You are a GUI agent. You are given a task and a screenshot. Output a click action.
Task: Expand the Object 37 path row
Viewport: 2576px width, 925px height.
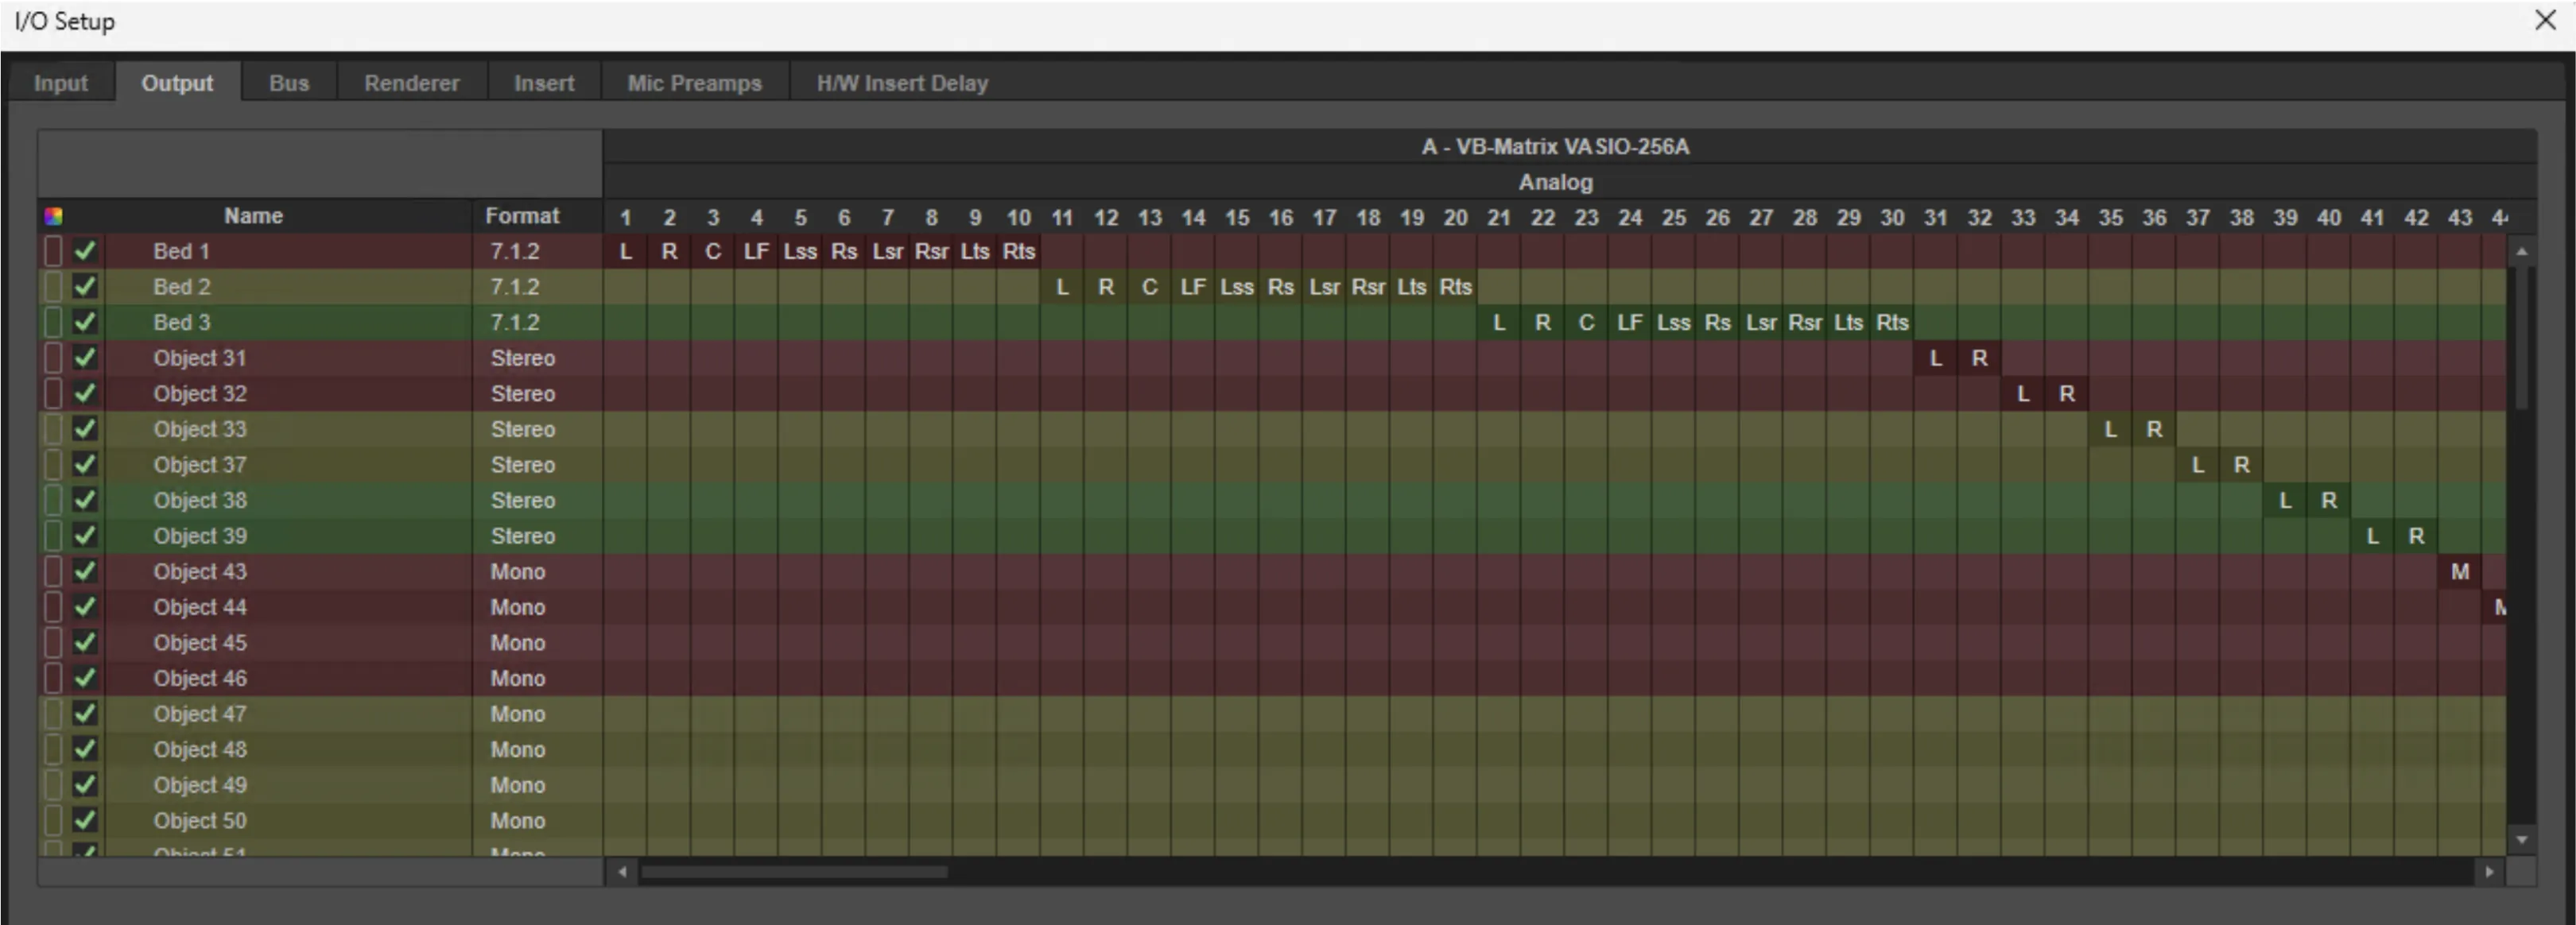54,465
